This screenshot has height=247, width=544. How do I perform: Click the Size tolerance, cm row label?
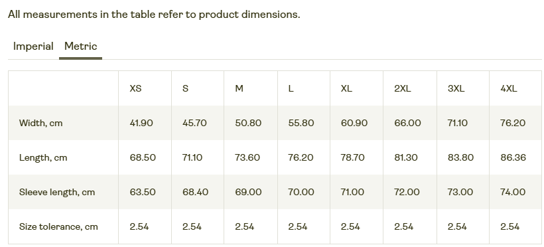pos(58,227)
